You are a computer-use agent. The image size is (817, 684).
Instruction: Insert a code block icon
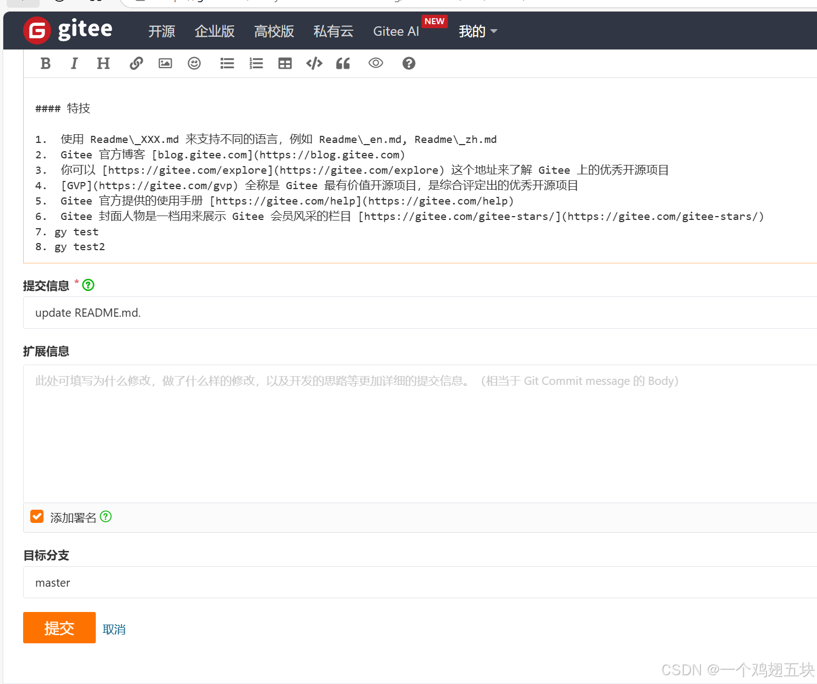click(314, 63)
